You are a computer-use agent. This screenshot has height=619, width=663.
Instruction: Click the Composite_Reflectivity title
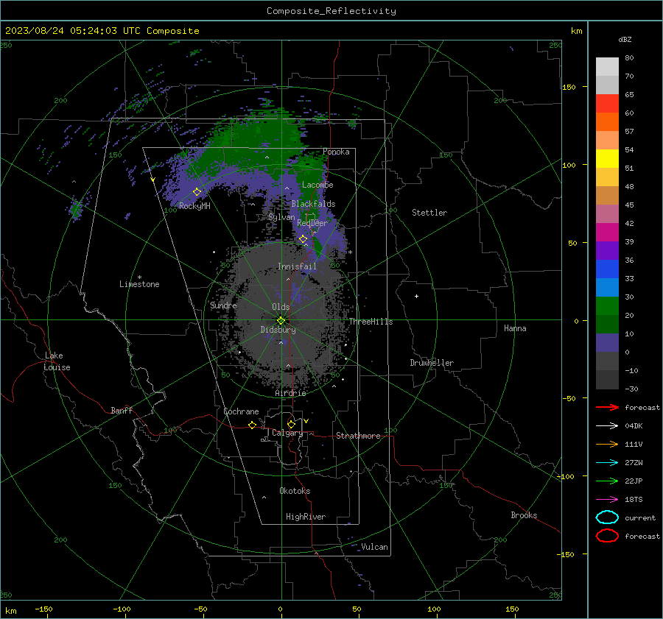pyautogui.click(x=331, y=11)
